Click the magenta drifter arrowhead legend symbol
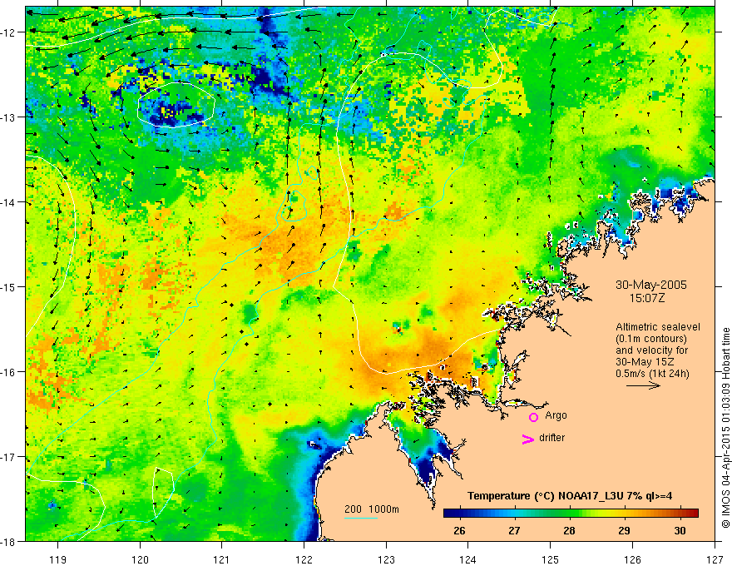The height and width of the screenshot is (566, 732). coord(528,439)
